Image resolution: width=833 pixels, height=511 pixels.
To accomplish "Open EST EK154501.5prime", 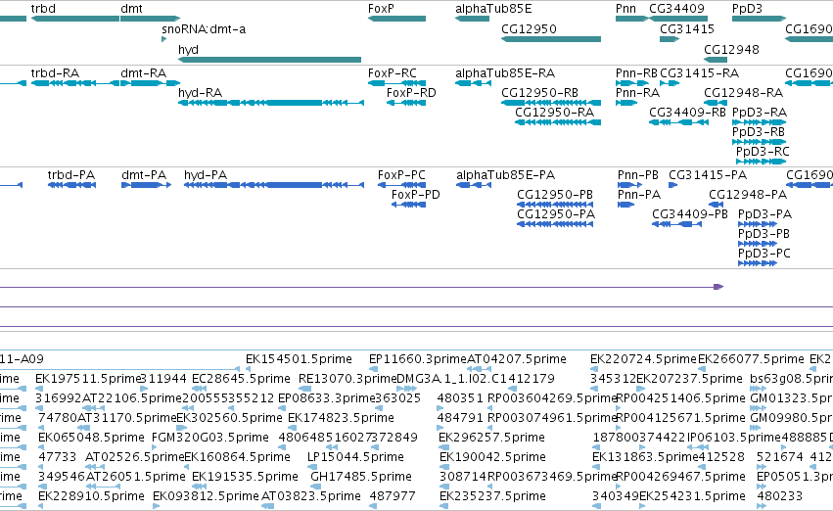I will 299,359.
